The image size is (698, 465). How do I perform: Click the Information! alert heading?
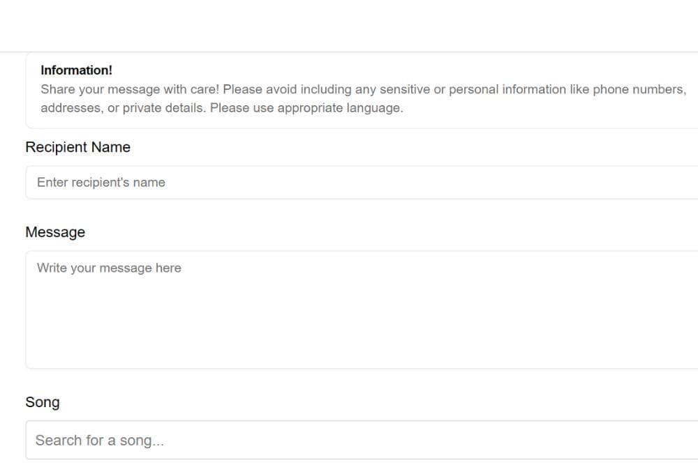77,70
